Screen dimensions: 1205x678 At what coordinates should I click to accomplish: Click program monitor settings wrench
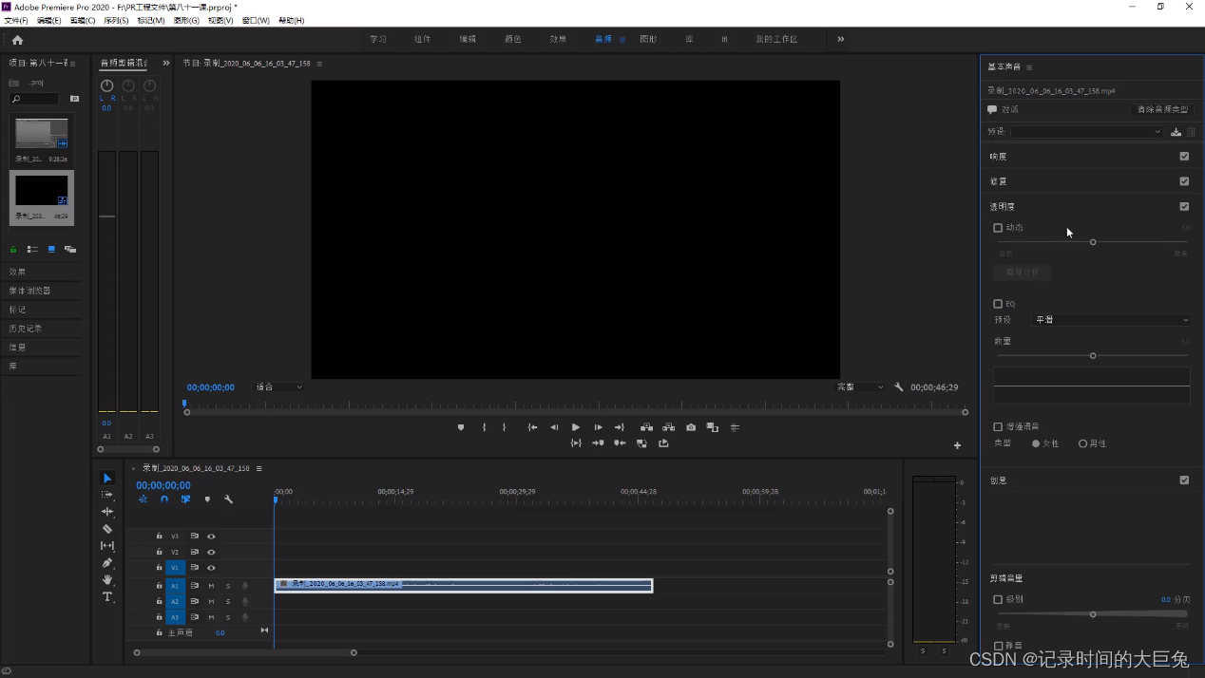[899, 387]
